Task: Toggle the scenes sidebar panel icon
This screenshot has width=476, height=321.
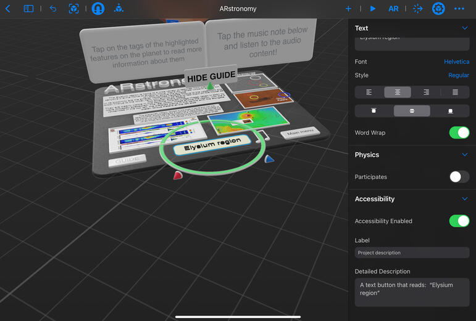Action: pos(28,9)
